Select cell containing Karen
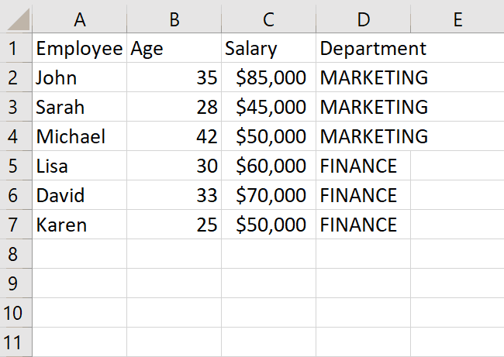Image resolution: width=504 pixels, height=357 pixels. tap(80, 224)
